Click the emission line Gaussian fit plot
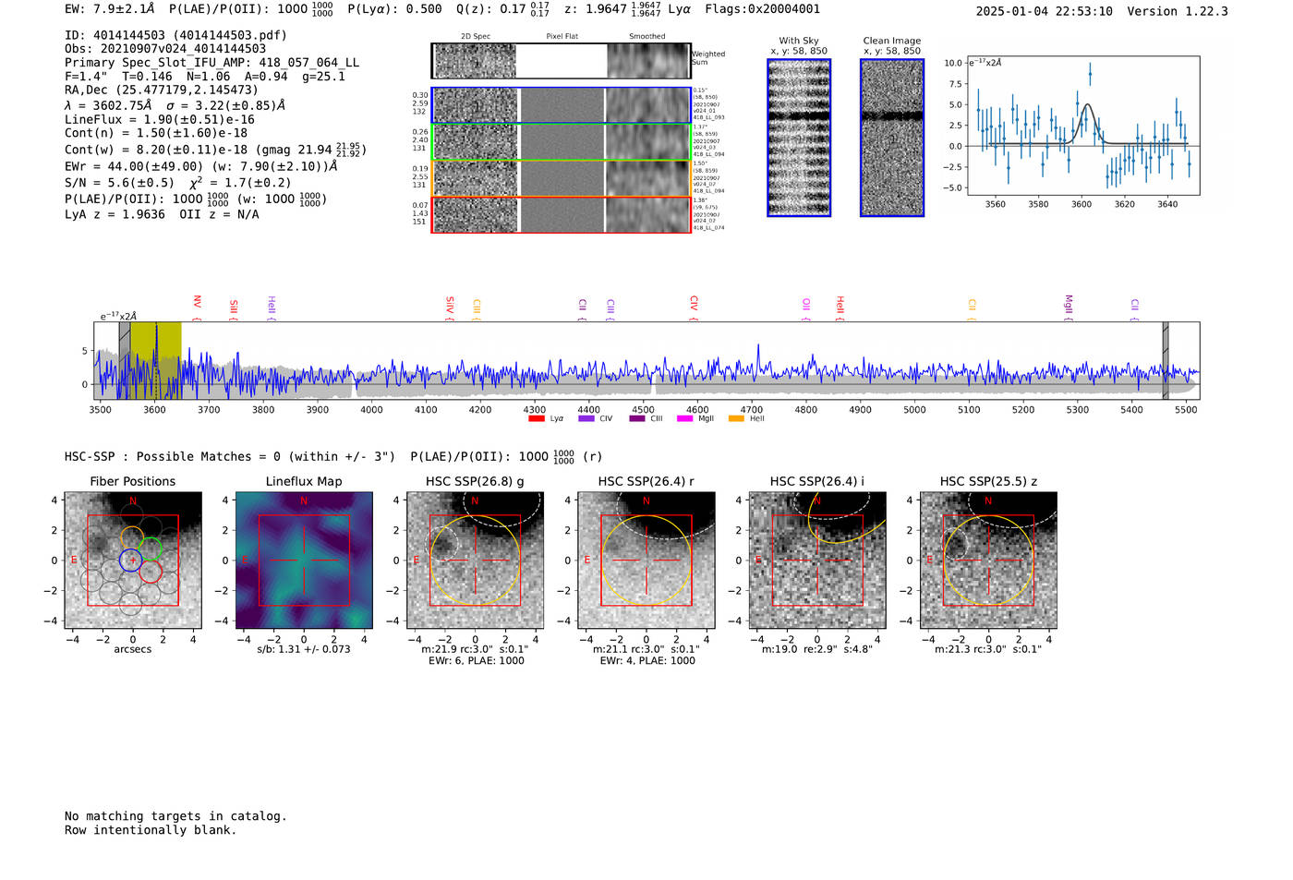Screen dimensions: 1293x880 coord(1083,125)
